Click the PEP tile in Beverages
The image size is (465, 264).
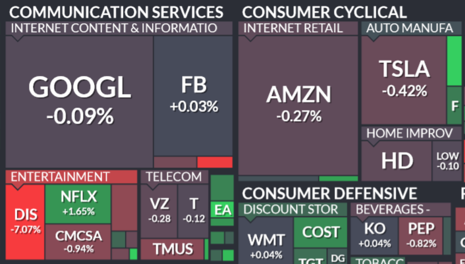pos(421,234)
